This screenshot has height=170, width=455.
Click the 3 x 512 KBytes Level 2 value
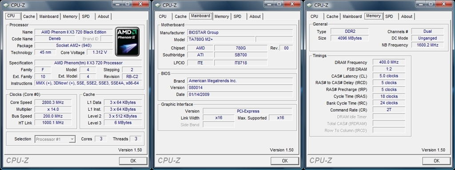[x=123, y=116]
